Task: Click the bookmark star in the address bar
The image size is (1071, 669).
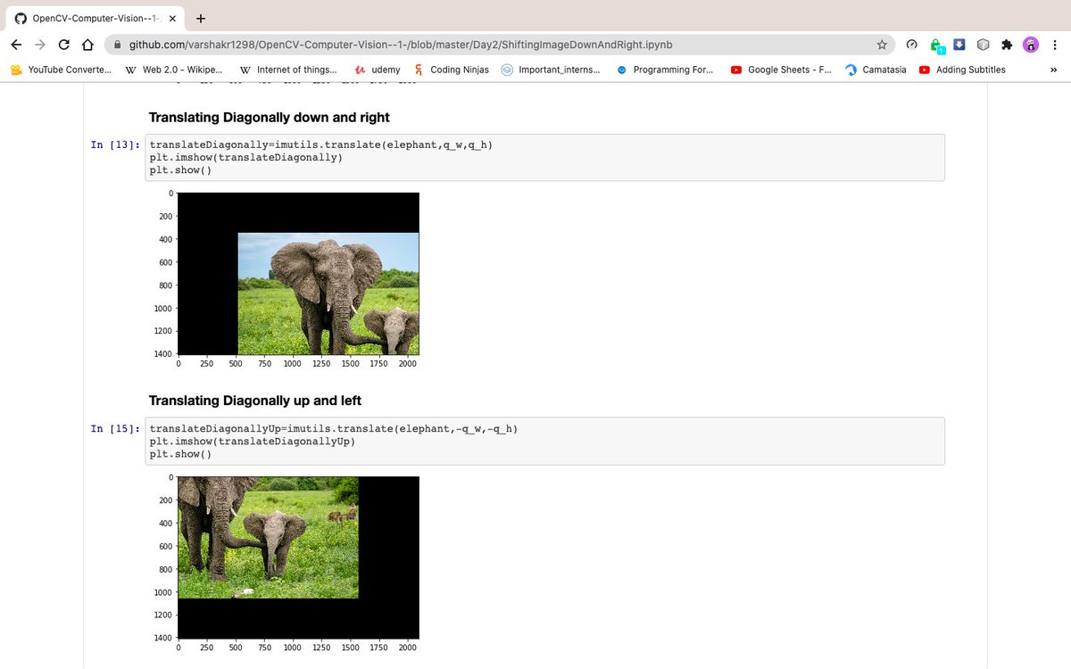Action: [882, 44]
